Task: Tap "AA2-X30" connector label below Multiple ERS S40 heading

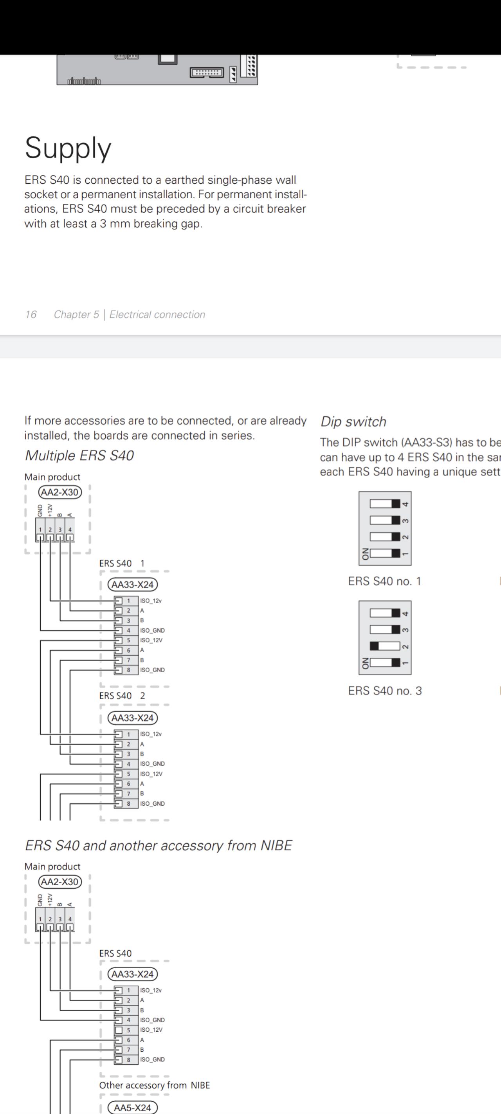Action: pos(59,492)
